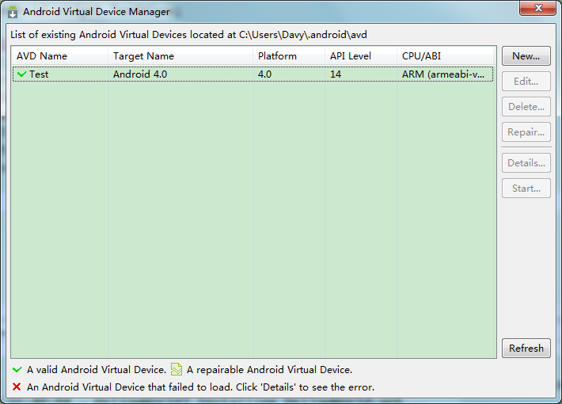This screenshot has height=404, width=562.
Task: Click the repairable device legend icon
Action: [x=176, y=369]
